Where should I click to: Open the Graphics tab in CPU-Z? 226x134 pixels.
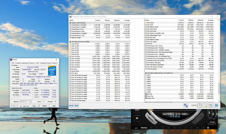pos(43,63)
